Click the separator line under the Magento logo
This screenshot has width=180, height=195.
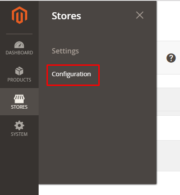pyautogui.click(x=19, y=34)
